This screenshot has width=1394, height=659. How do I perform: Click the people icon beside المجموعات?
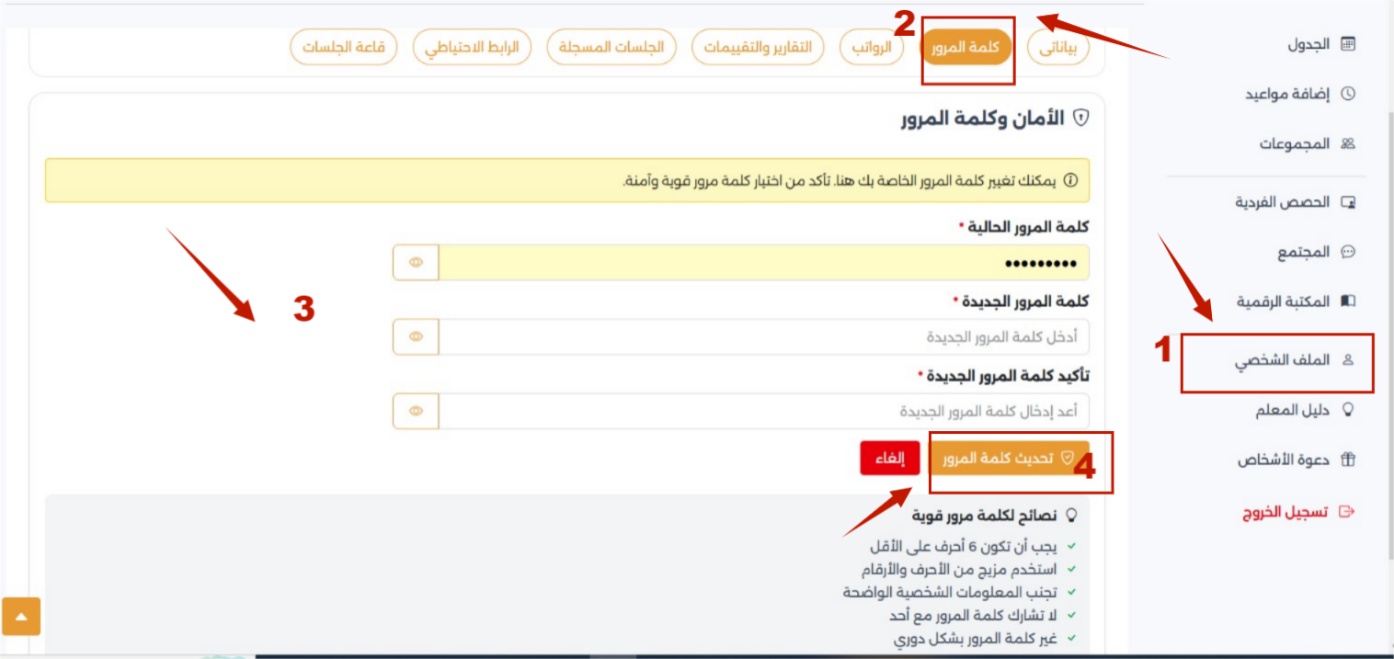(x=1348, y=144)
